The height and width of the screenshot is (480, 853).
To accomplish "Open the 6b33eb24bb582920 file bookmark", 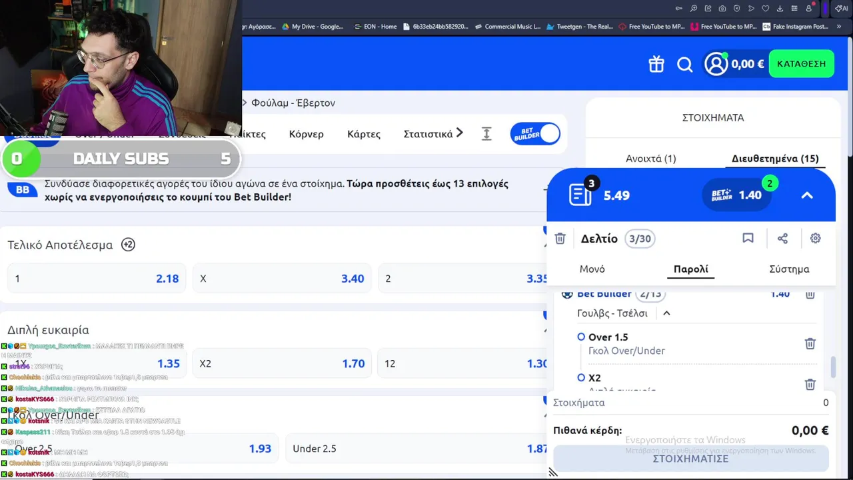I will (436, 27).
